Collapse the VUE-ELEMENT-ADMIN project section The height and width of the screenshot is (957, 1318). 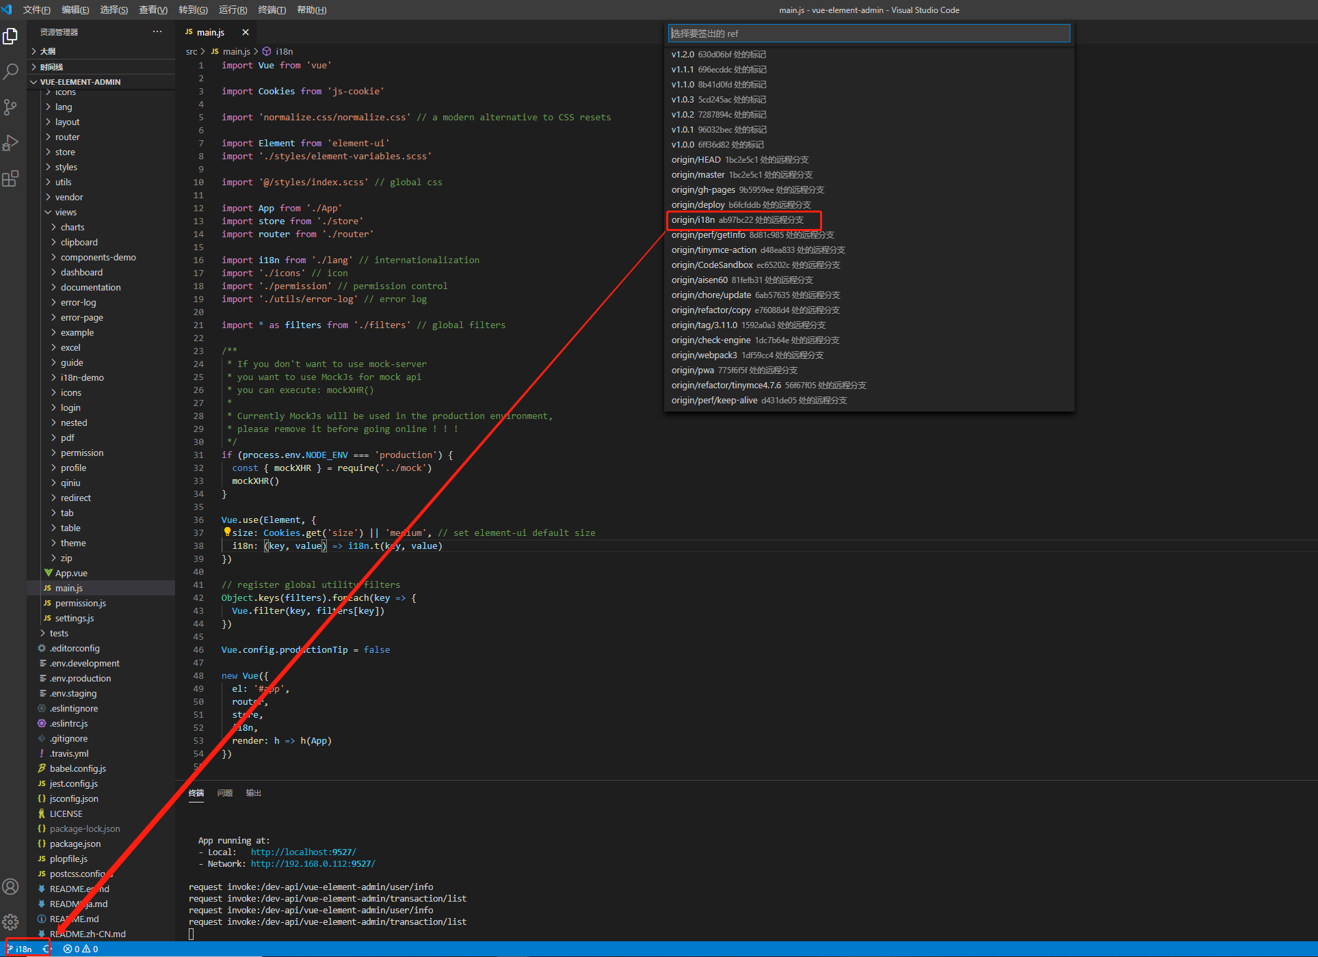[x=80, y=82]
